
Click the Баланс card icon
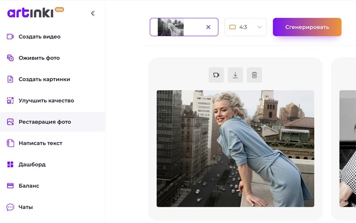click(x=10, y=186)
